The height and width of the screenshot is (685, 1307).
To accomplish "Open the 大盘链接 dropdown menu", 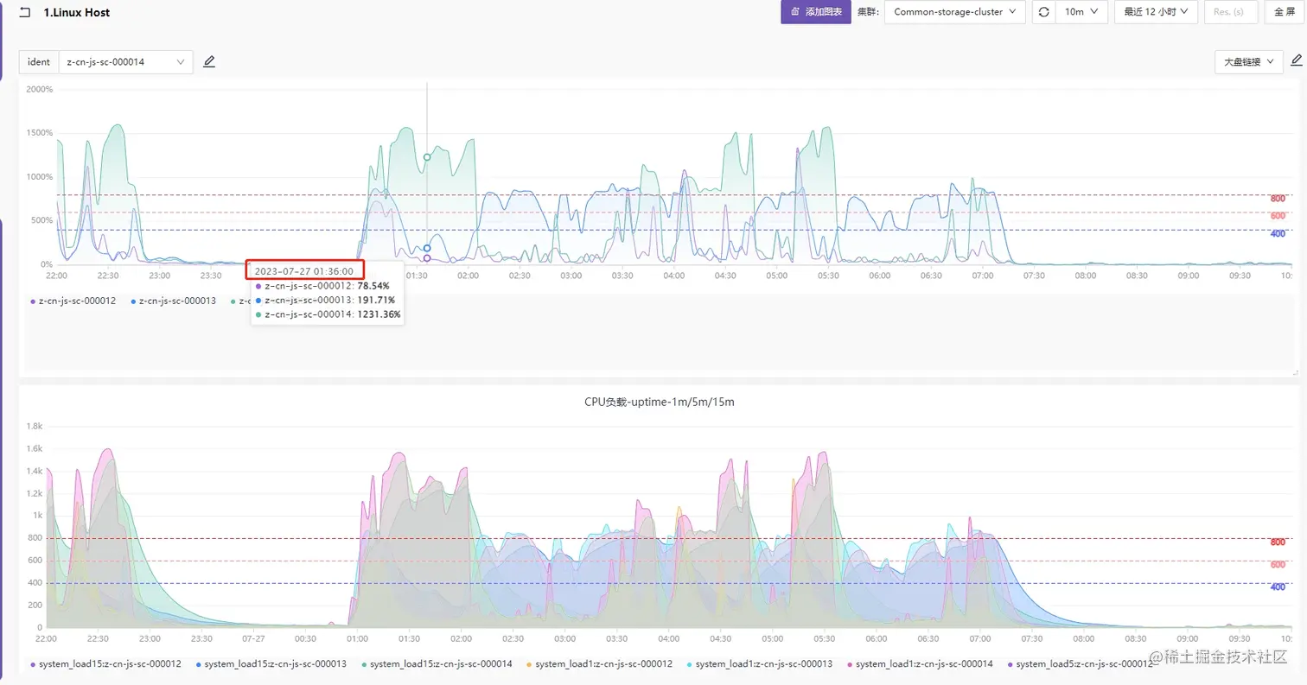I will click(1249, 61).
